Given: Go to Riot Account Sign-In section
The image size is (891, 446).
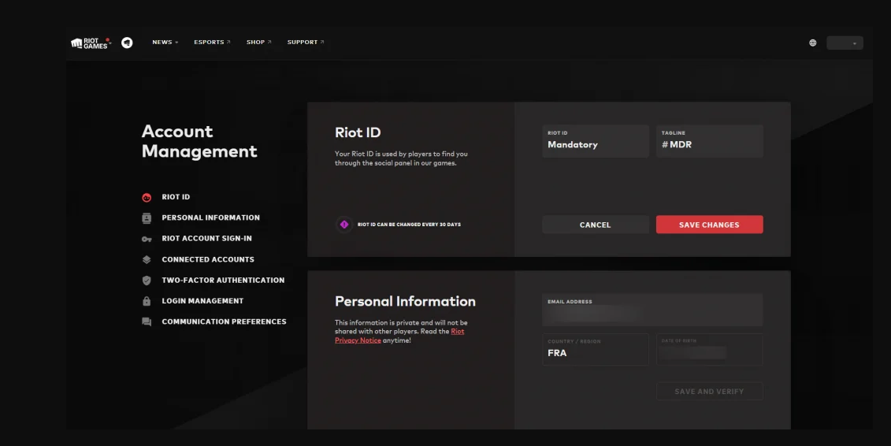Looking at the screenshot, I should pyautogui.click(x=207, y=239).
